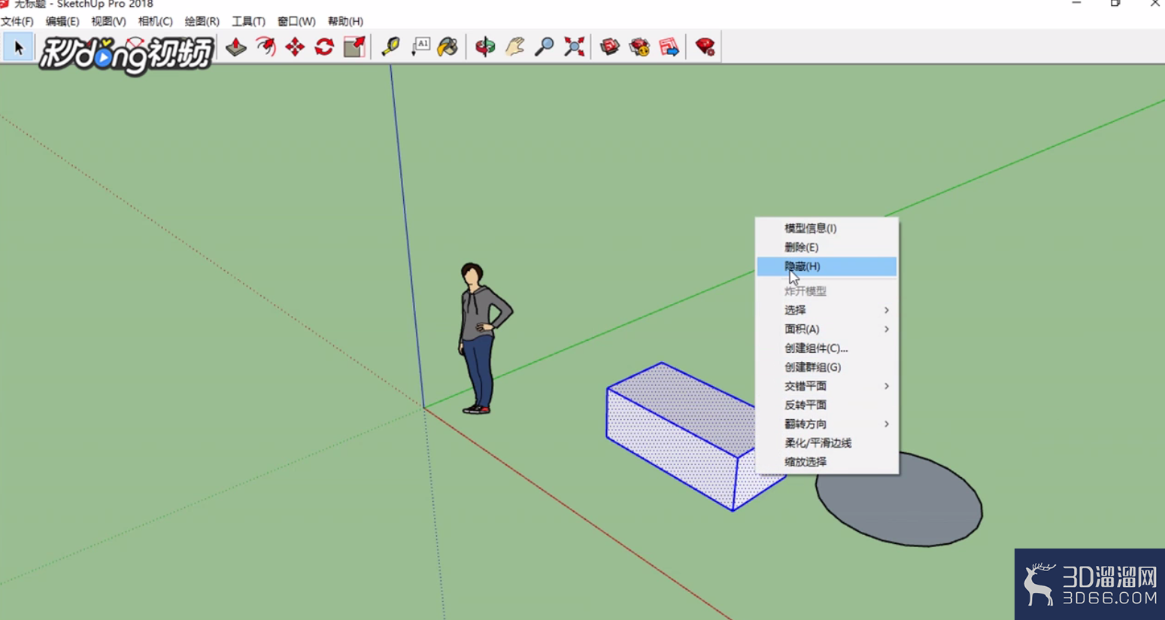This screenshot has width=1165, height=620.
Task: Send model to LayOut
Action: click(669, 47)
